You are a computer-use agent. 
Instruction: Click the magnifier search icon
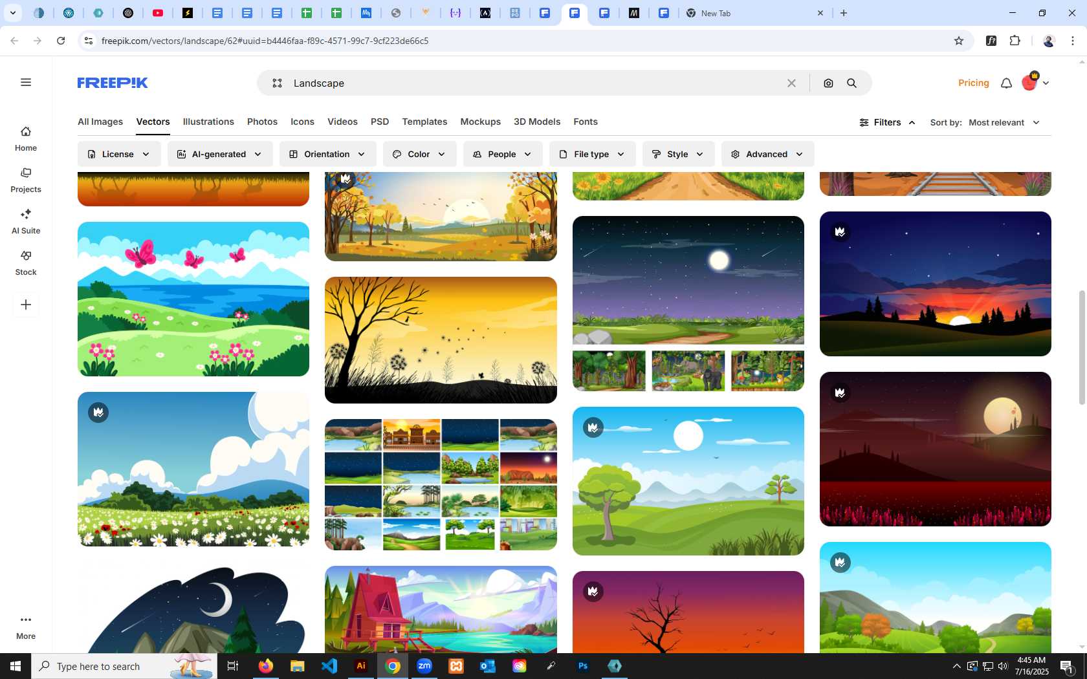852,83
